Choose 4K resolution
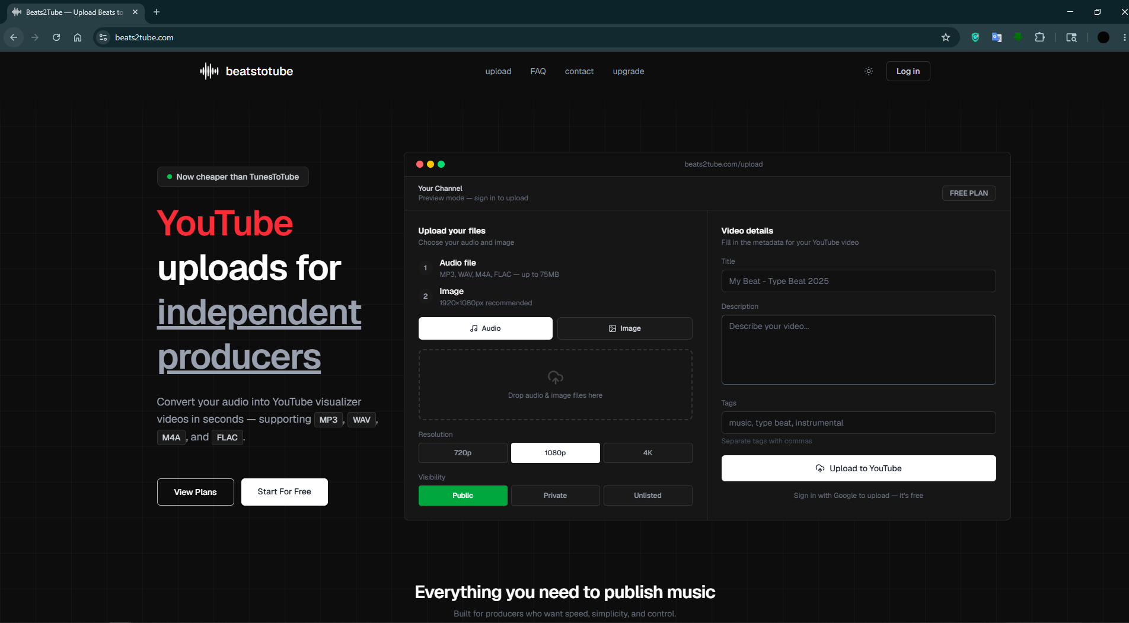This screenshot has height=623, width=1129. (648, 453)
